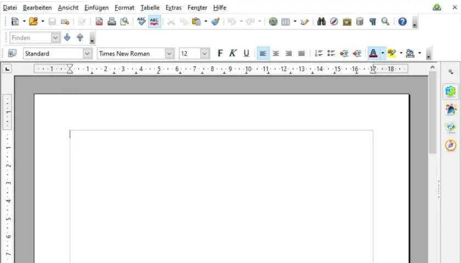
Task: Toggle italic (K) formatting
Action: (233, 53)
